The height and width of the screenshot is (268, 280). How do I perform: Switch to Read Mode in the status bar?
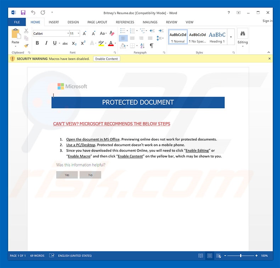click(201, 256)
